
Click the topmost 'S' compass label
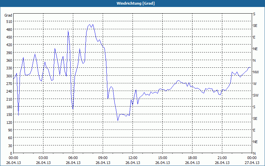(x=254, y=14)
